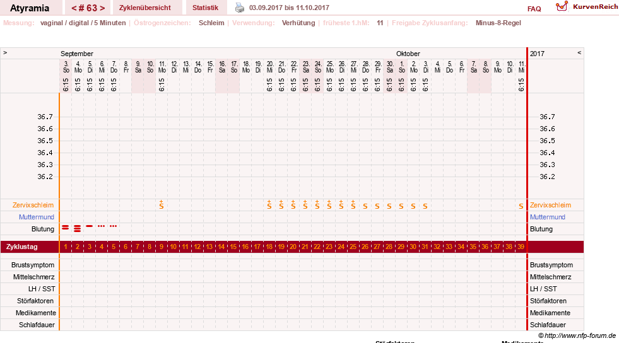This screenshot has width=619, height=343.
Task: Click date column 30. Sa in September
Action: pos(390,67)
